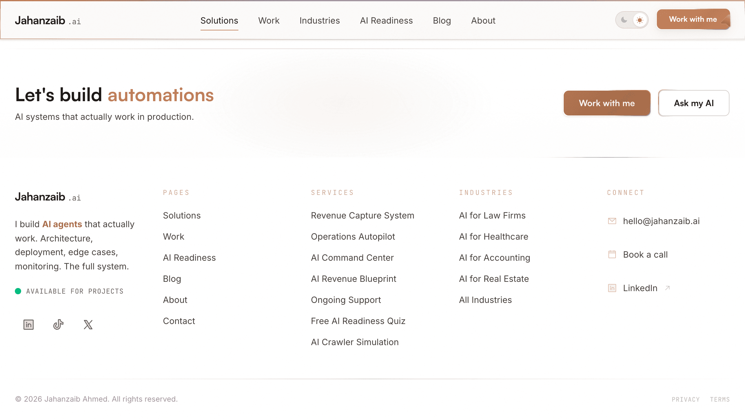Click the calendar icon beside Book a call
The image size is (745, 419).
pos(612,255)
